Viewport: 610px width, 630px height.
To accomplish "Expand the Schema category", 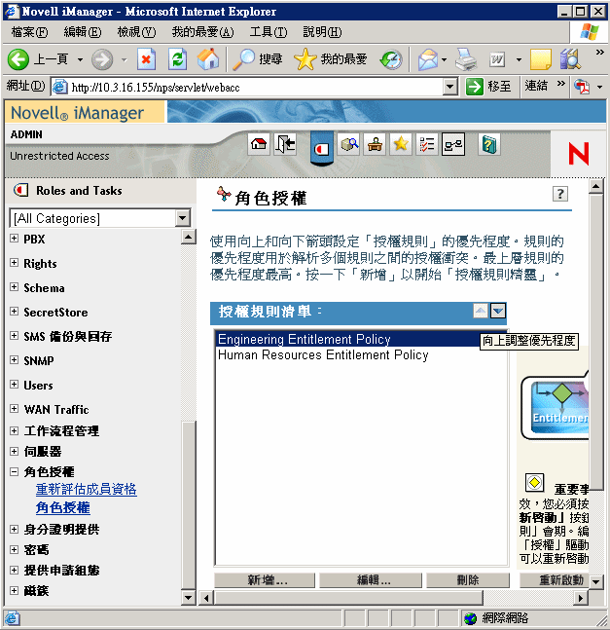I will point(14,287).
